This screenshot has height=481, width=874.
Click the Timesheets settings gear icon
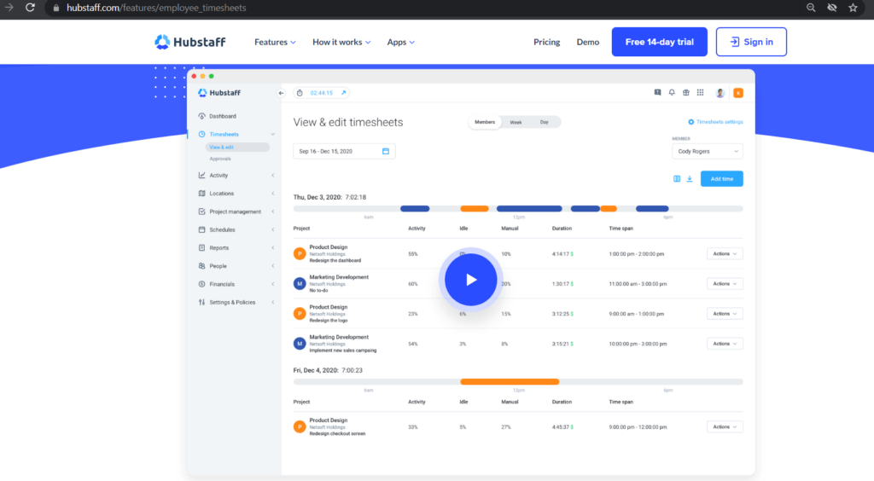pos(691,122)
